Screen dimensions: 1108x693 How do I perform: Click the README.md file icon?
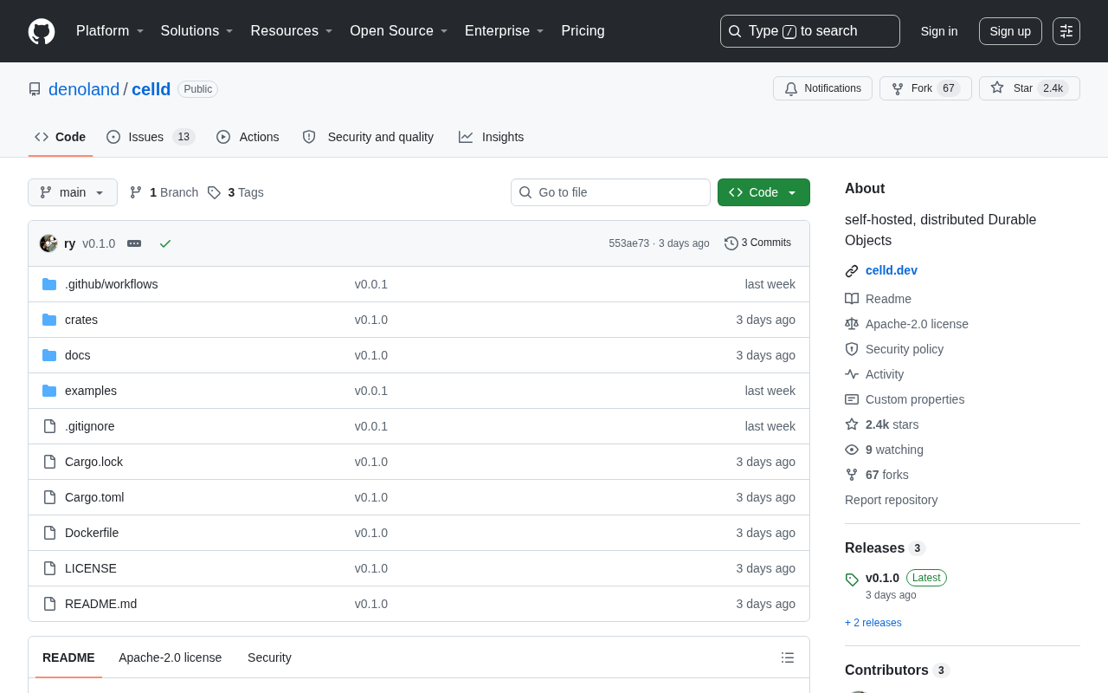[49, 604]
